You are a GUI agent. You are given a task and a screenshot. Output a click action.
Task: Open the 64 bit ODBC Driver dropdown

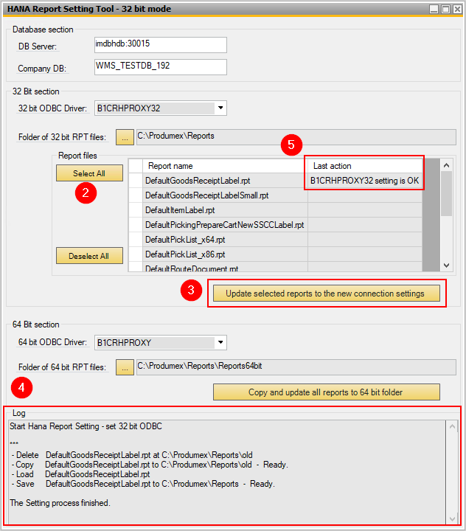[x=220, y=343]
